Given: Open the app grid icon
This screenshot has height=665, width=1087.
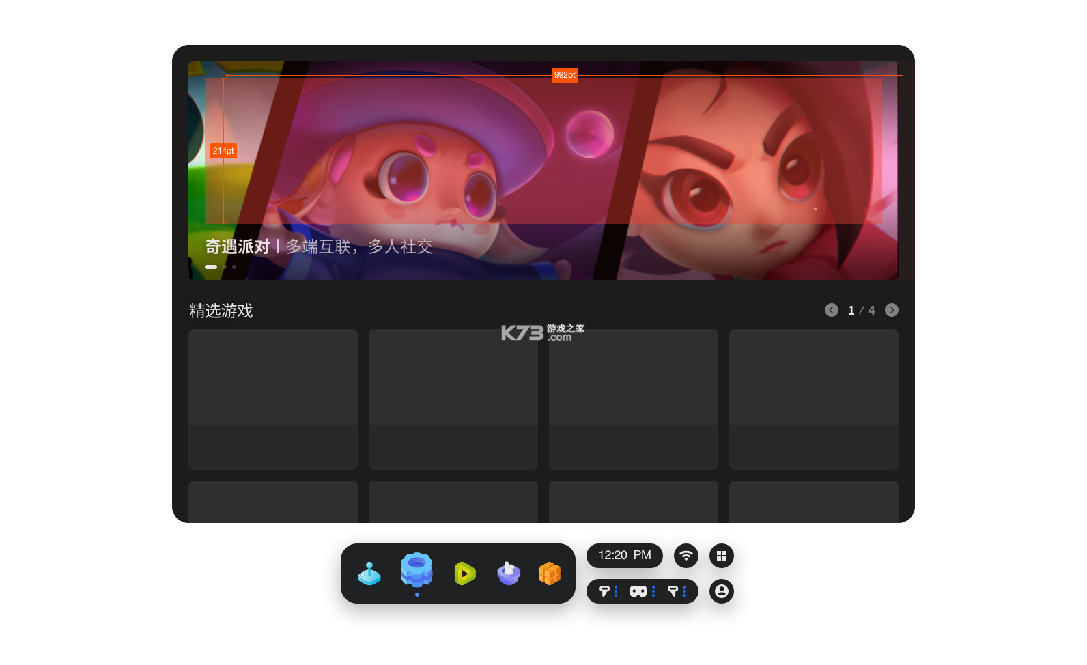Looking at the screenshot, I should [722, 556].
